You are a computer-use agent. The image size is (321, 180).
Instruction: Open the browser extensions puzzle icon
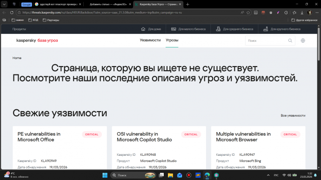(x=286, y=13)
